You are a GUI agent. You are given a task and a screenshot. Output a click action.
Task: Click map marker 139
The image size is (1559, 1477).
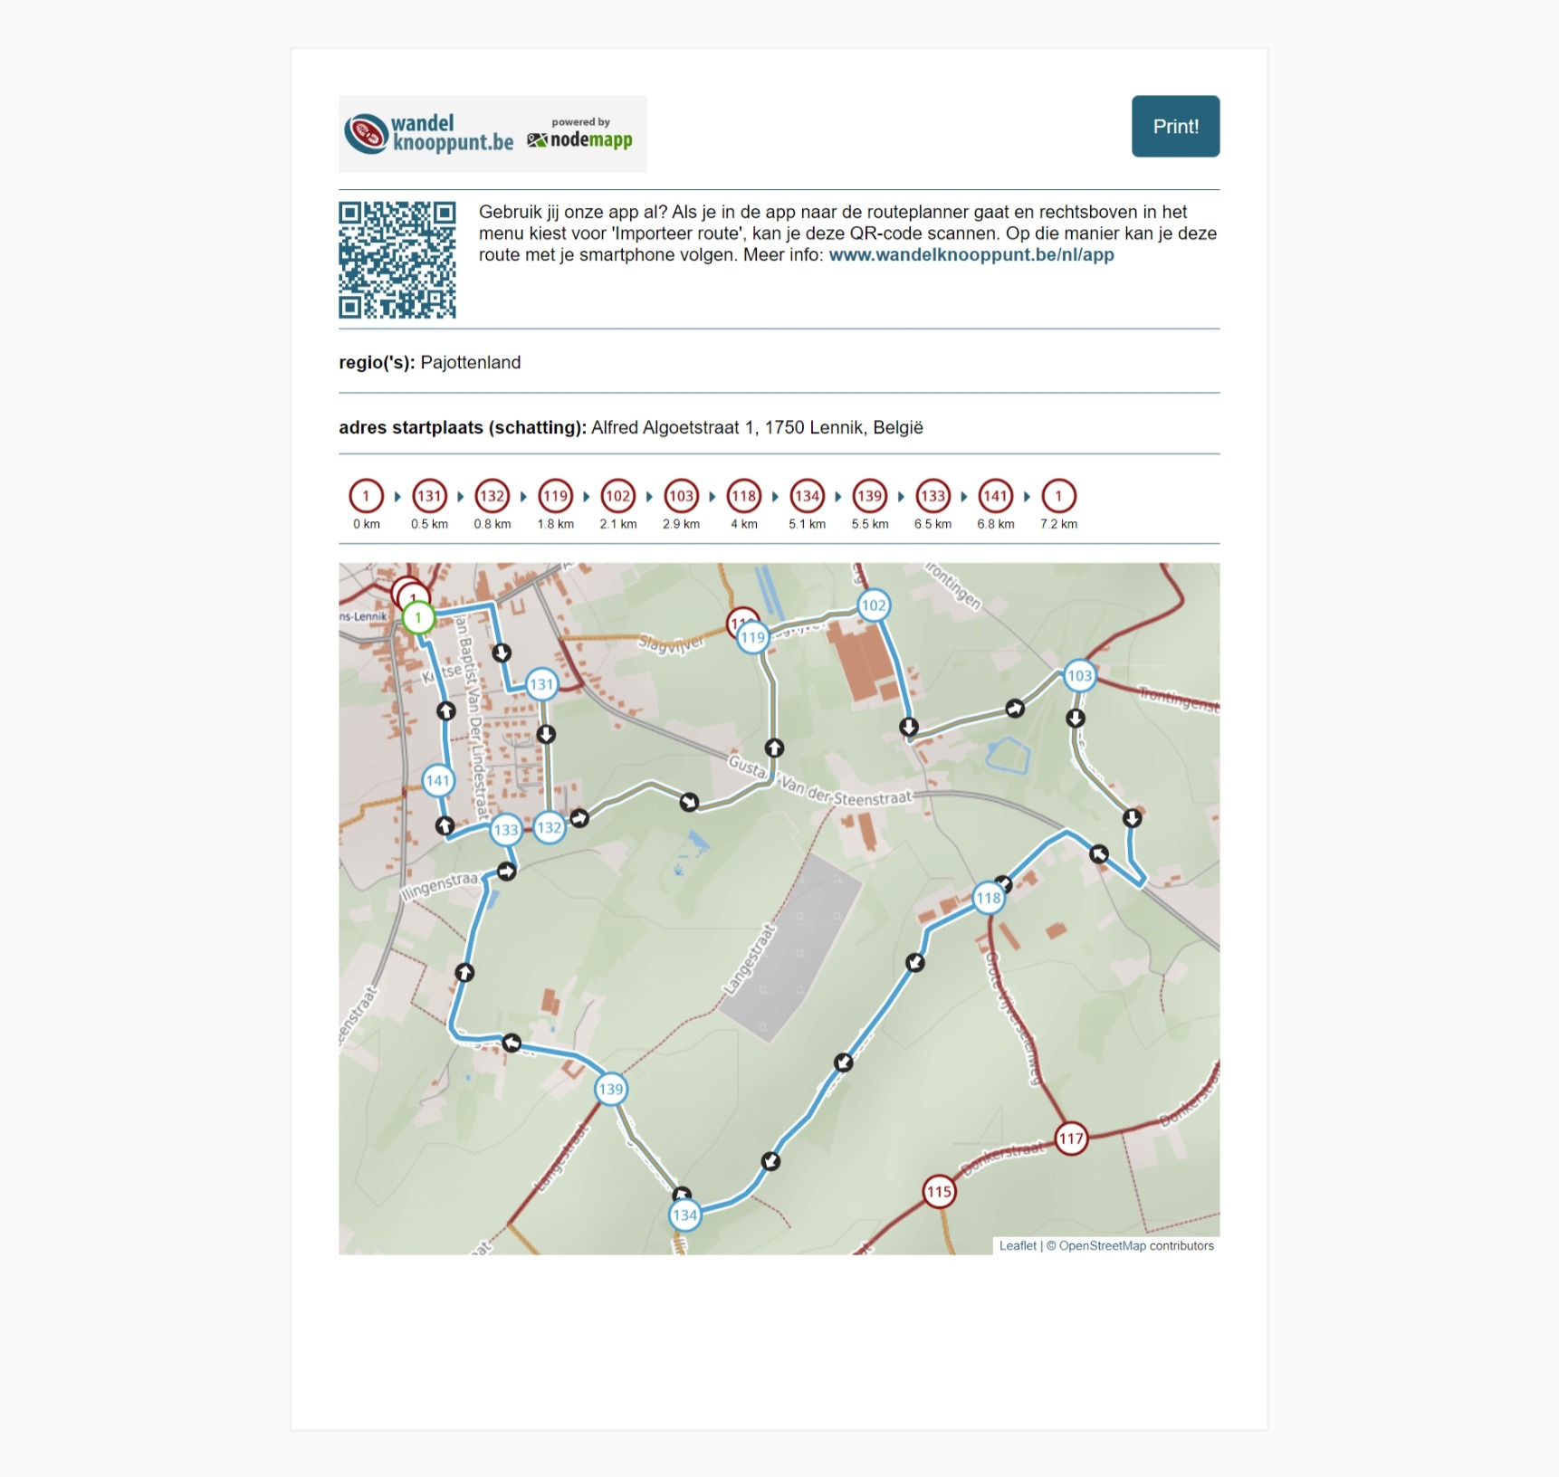[x=611, y=1089]
